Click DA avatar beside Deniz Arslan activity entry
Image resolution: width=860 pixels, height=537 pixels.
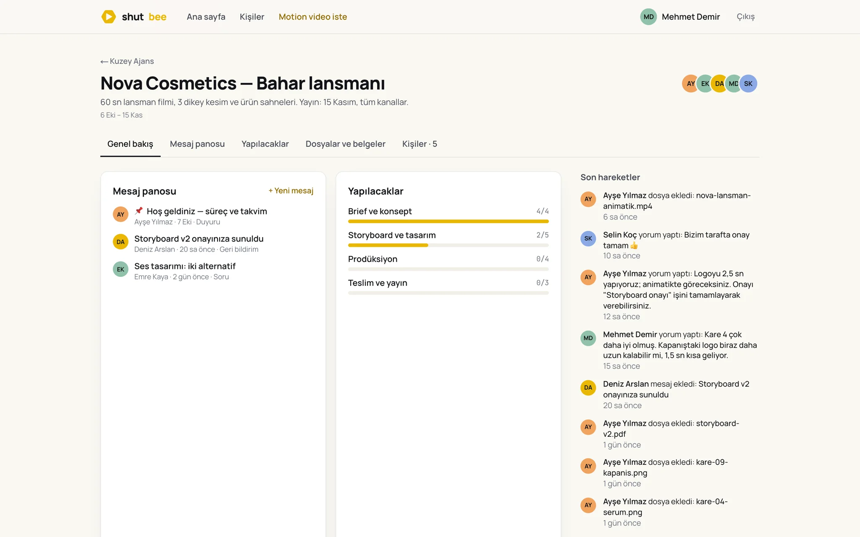click(x=588, y=388)
